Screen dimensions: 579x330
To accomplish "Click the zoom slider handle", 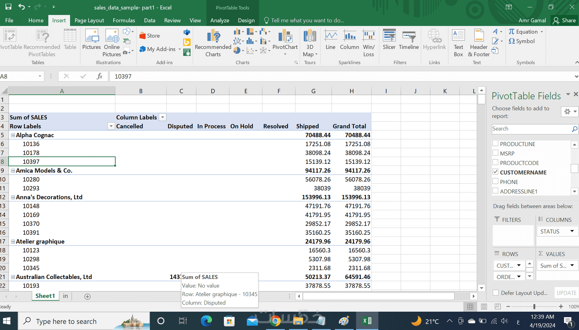I will 534,307.
